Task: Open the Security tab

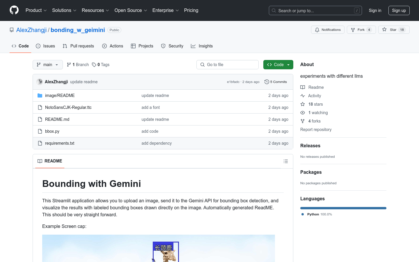Action: click(172, 46)
